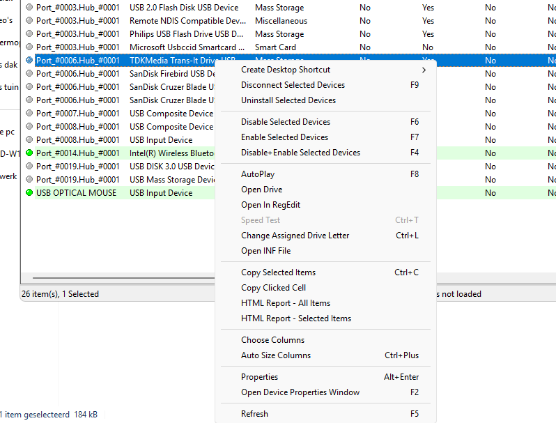Click the gray icon beside USB Mass Storage Device row

pos(29,179)
